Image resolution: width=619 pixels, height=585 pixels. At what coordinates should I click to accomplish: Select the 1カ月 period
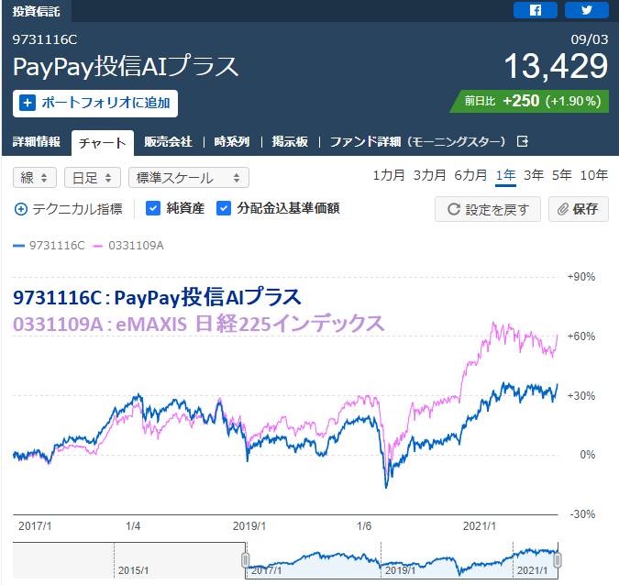389,175
